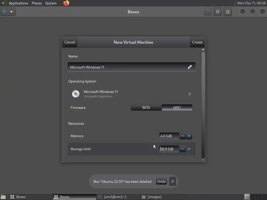Click the pencil edit icon in Name field
The width and height of the screenshot is (267, 200).
tap(190, 67)
